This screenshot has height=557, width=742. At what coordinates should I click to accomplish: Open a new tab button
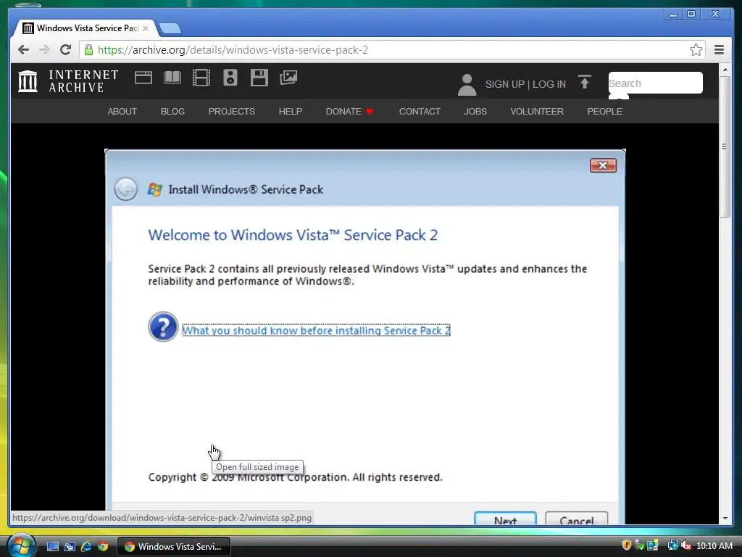(170, 28)
